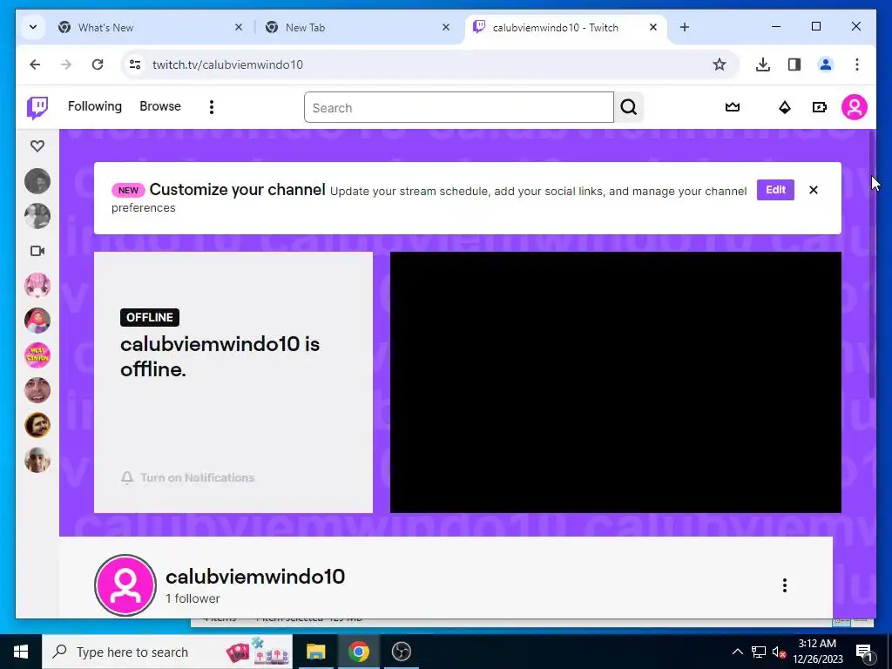Image resolution: width=892 pixels, height=669 pixels.
Task: Close the What's New tab
Action: tap(239, 27)
